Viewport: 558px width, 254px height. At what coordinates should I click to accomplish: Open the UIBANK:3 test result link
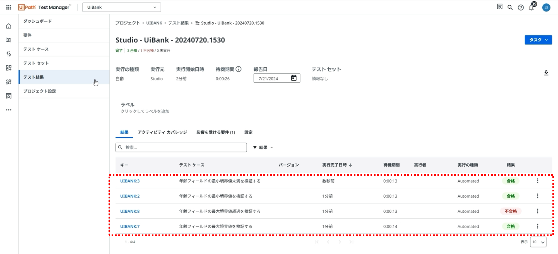click(x=130, y=181)
